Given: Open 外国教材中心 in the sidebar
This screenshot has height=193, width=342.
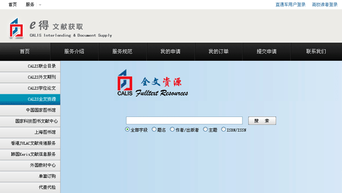Looking at the screenshot, I should pyautogui.click(x=30, y=165).
